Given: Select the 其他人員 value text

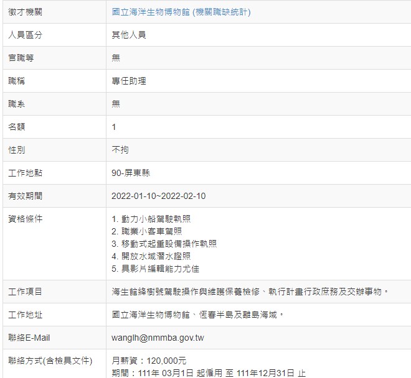Looking at the screenshot, I should coord(128,35).
